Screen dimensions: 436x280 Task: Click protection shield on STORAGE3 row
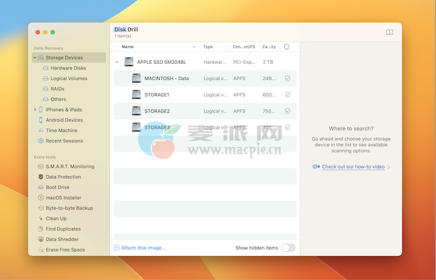[x=288, y=127]
